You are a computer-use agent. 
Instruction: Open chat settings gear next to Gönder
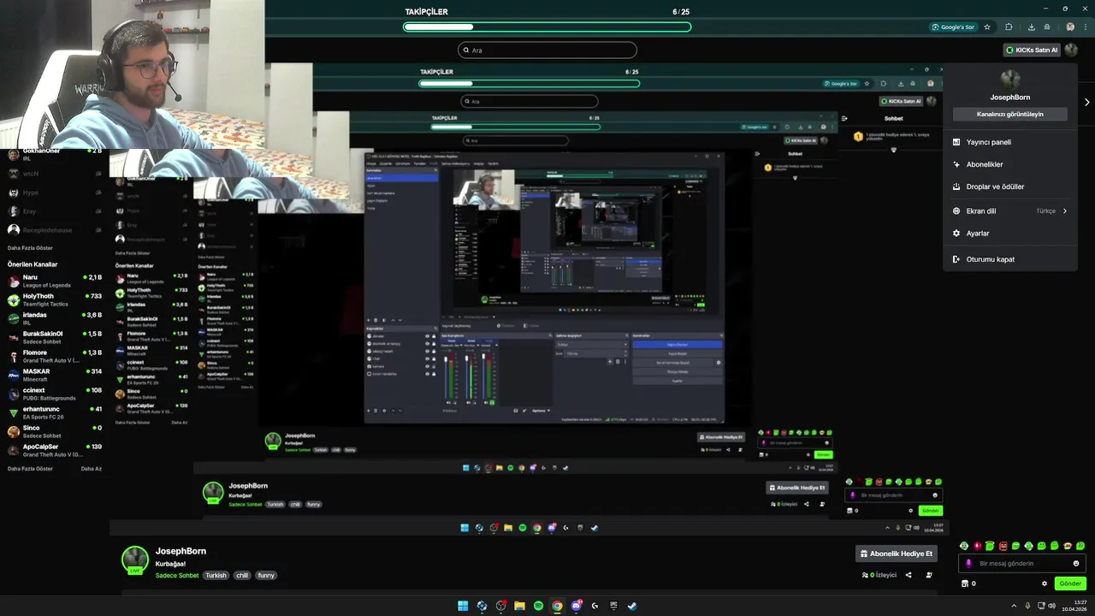[1045, 583]
